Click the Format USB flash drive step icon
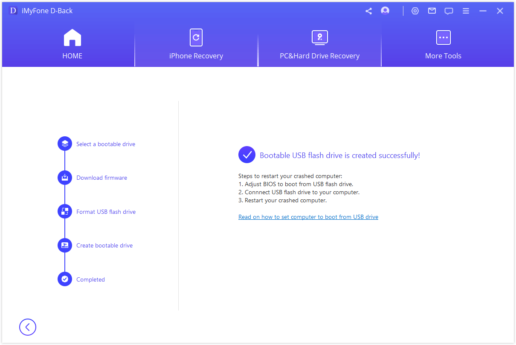Viewport: 516px width, 345px height. pos(65,211)
